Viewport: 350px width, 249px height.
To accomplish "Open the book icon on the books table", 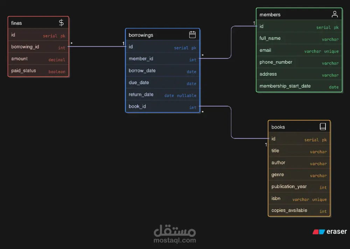I will pos(322,126).
